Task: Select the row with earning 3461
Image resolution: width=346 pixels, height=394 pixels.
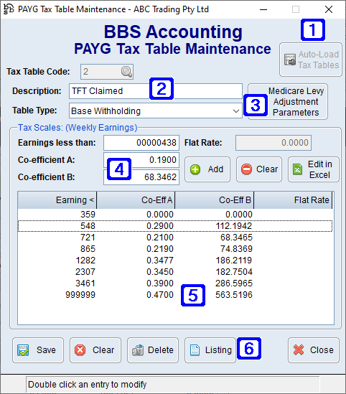Action: pos(175,283)
